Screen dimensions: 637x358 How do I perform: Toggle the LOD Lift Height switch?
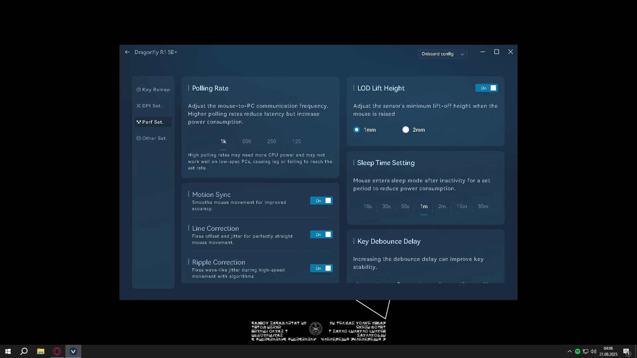[x=486, y=88]
